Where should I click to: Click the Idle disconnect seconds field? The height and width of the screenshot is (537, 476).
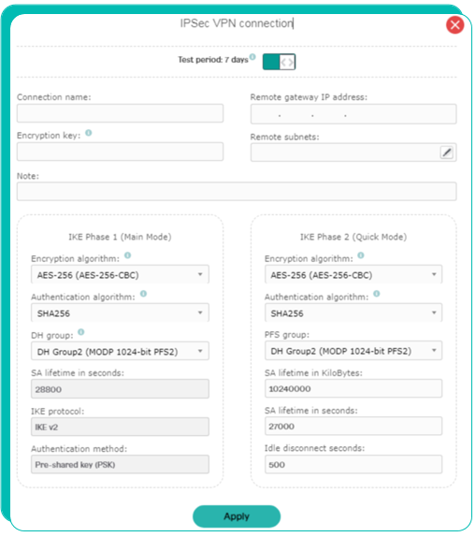click(353, 465)
